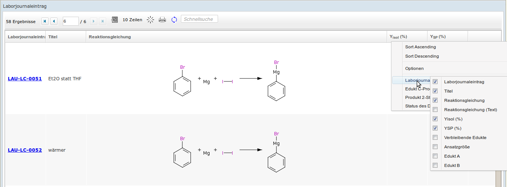Refresh the results with the reload icon
Image resolution: width=507 pixels, height=187 pixels.
click(174, 20)
